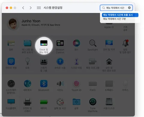Image resolution: width=144 pixels, height=117 pixels.
Task: Open 날짜 및 시간 preferences
Action: click(60, 104)
